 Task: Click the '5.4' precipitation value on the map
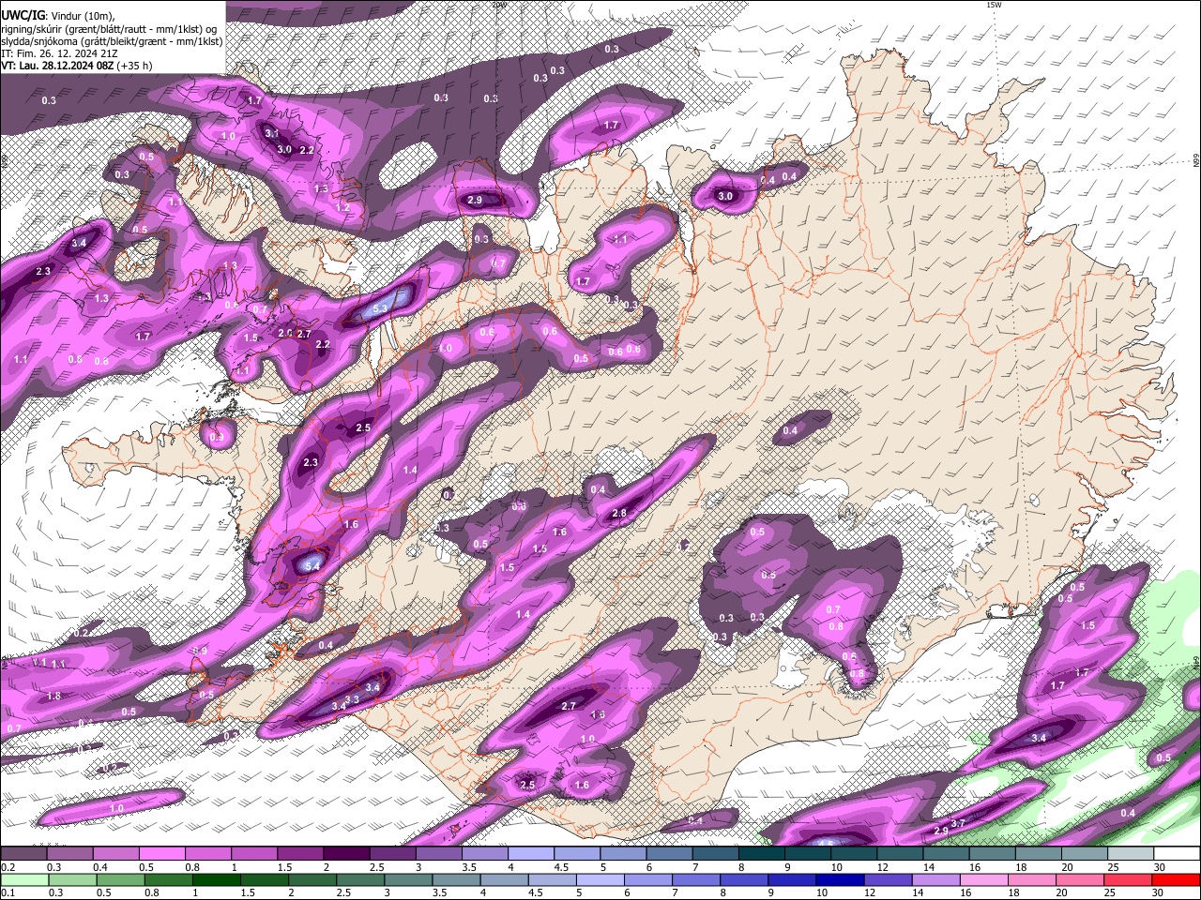coord(312,566)
